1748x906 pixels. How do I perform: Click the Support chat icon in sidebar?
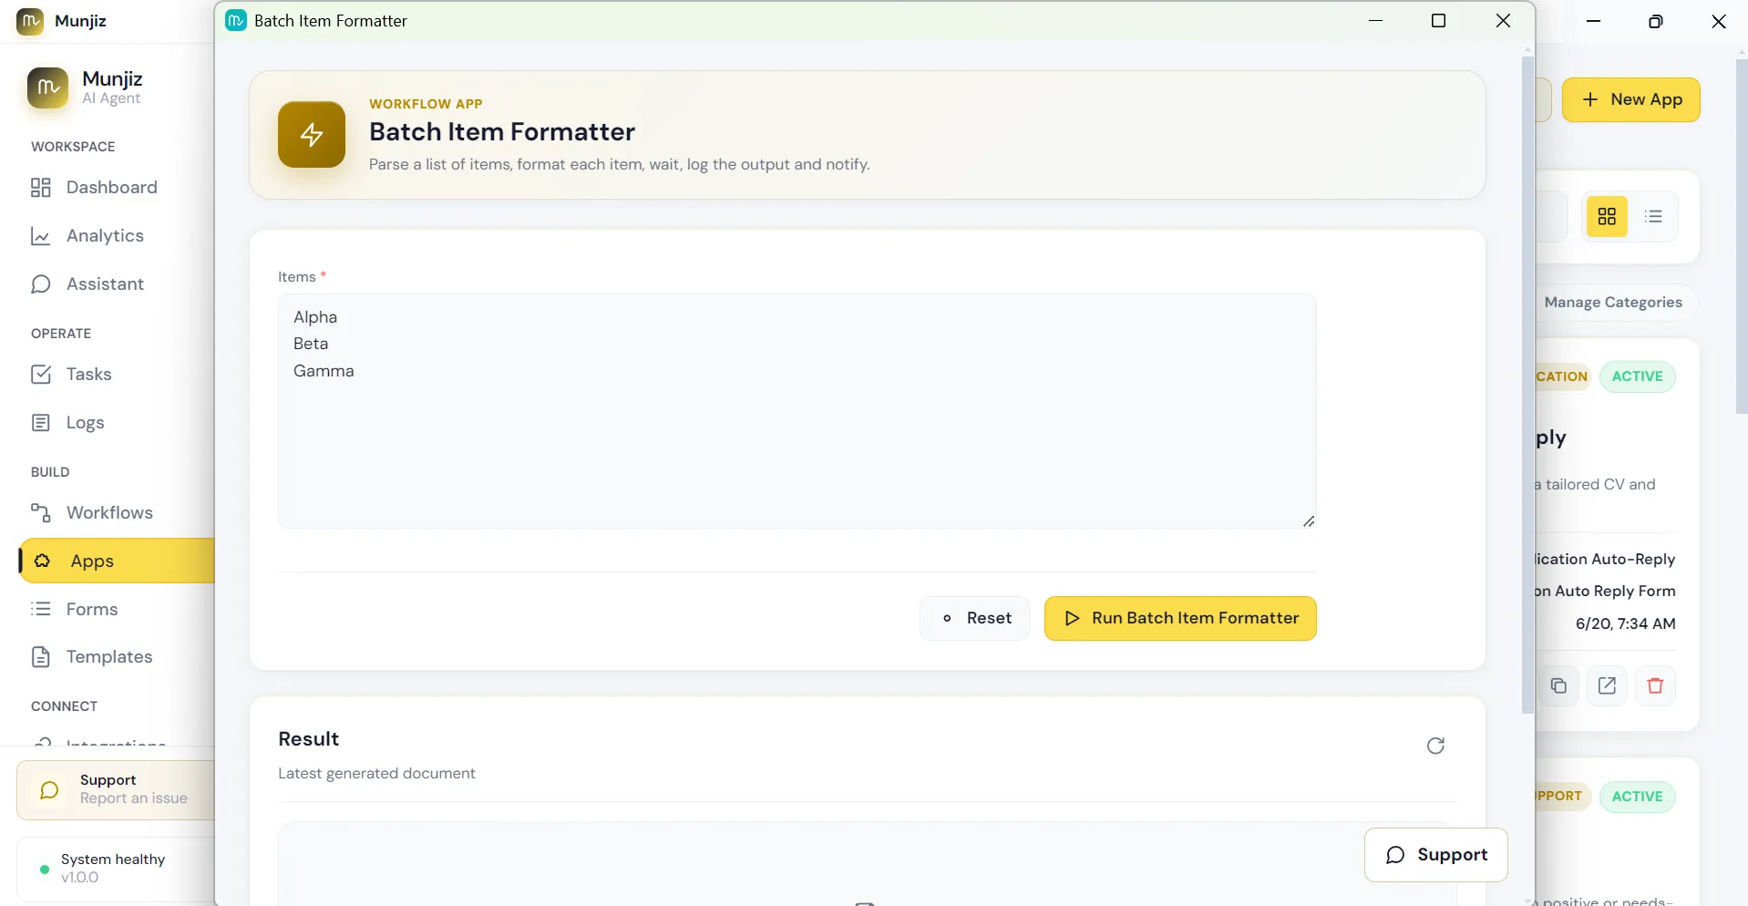pos(49,790)
